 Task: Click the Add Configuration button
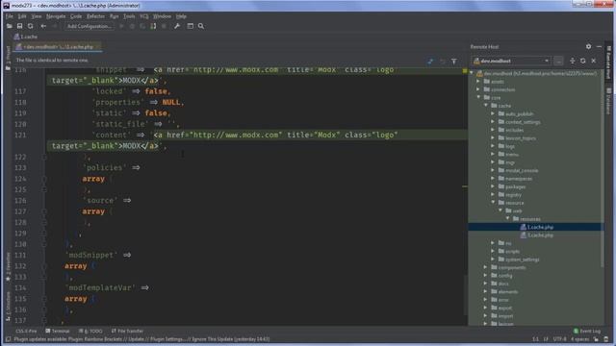coord(90,26)
